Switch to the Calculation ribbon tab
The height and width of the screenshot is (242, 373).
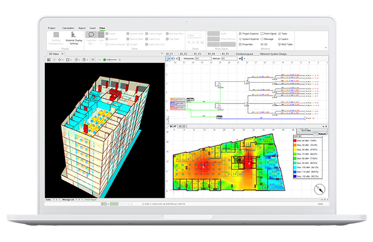pos(68,27)
